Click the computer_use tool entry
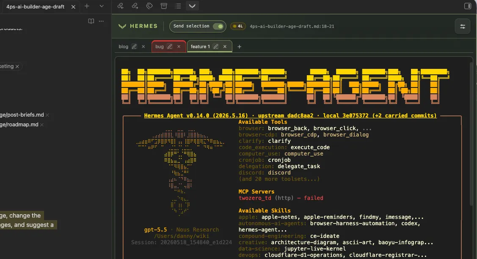This screenshot has height=259, width=477. (303, 154)
